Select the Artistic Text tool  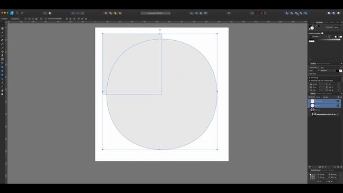[2, 83]
